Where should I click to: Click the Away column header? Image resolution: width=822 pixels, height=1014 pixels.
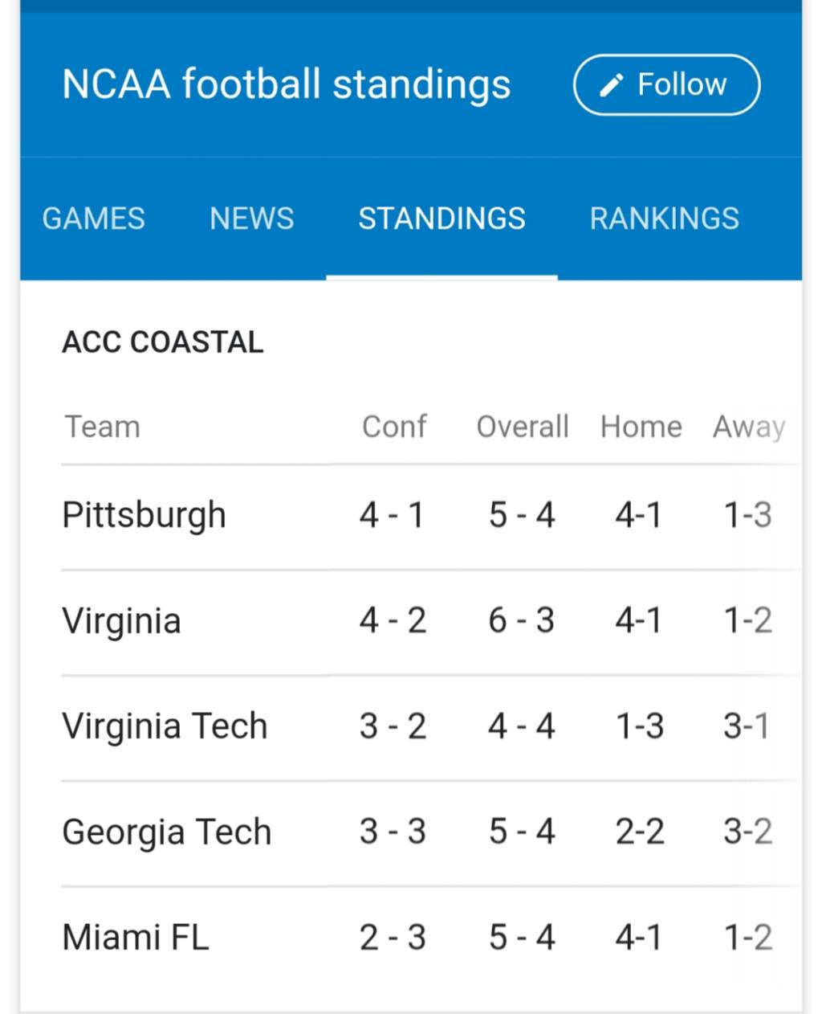click(x=749, y=427)
